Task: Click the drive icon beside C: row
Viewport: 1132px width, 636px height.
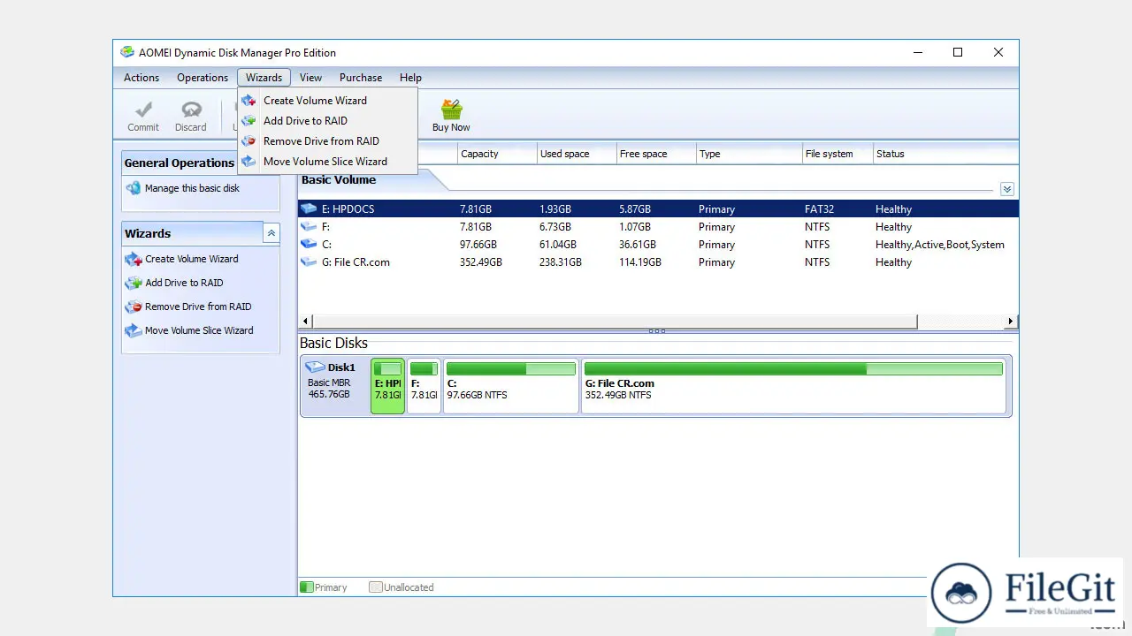Action: point(309,245)
